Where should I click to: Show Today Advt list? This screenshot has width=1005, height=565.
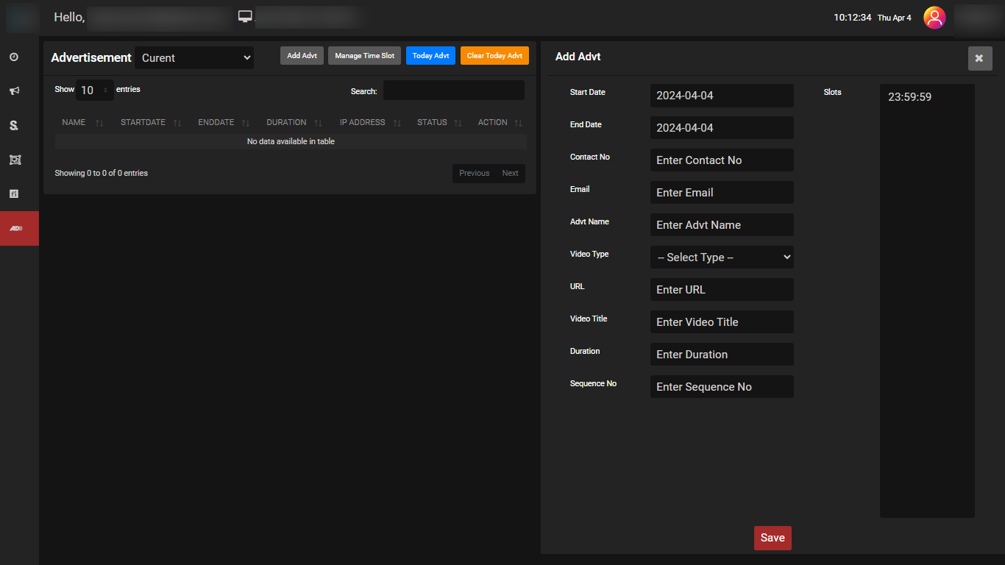coord(430,56)
